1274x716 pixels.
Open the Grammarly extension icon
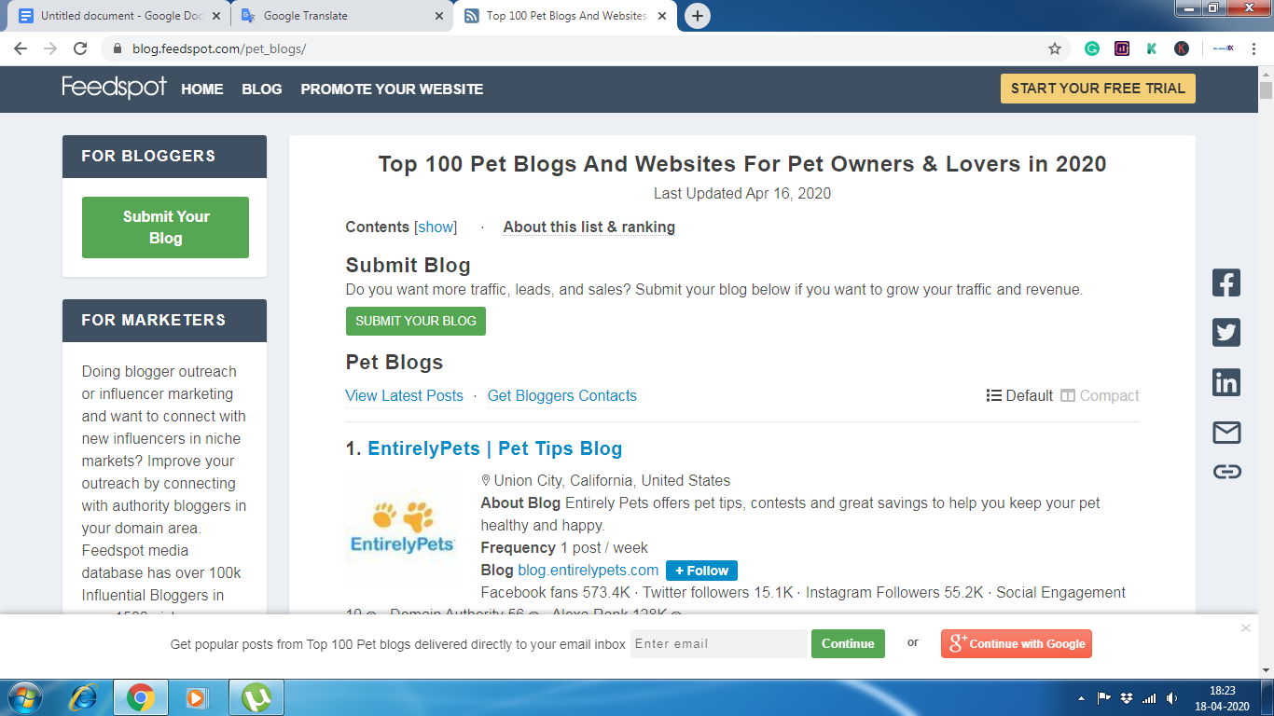pos(1092,48)
